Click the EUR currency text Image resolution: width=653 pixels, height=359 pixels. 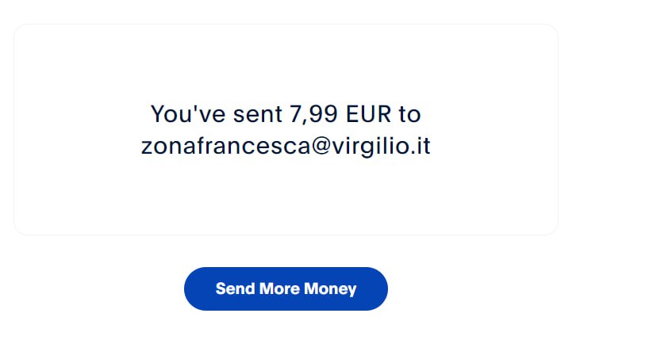click(369, 114)
